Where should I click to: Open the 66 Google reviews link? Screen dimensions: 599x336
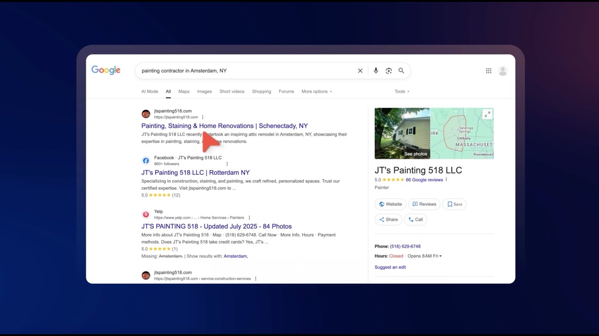(x=424, y=180)
